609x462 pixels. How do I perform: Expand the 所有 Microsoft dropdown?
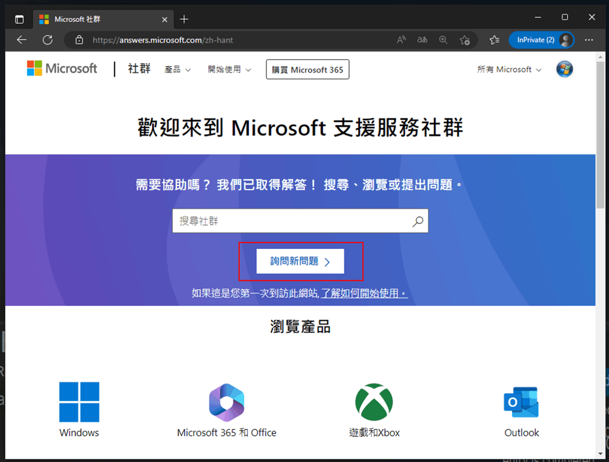point(509,69)
